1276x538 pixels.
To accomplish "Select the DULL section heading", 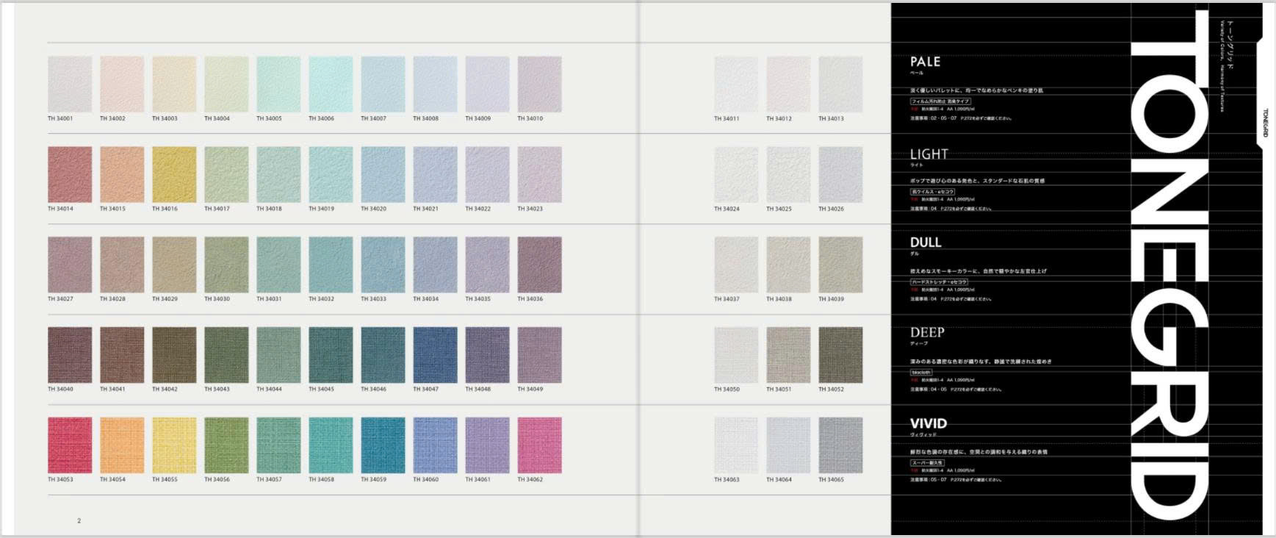I will tap(926, 243).
